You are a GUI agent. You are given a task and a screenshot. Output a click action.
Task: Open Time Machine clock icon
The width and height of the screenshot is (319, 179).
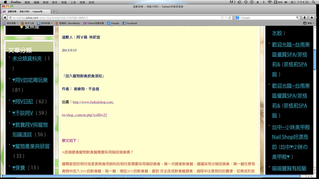(x=246, y=2)
